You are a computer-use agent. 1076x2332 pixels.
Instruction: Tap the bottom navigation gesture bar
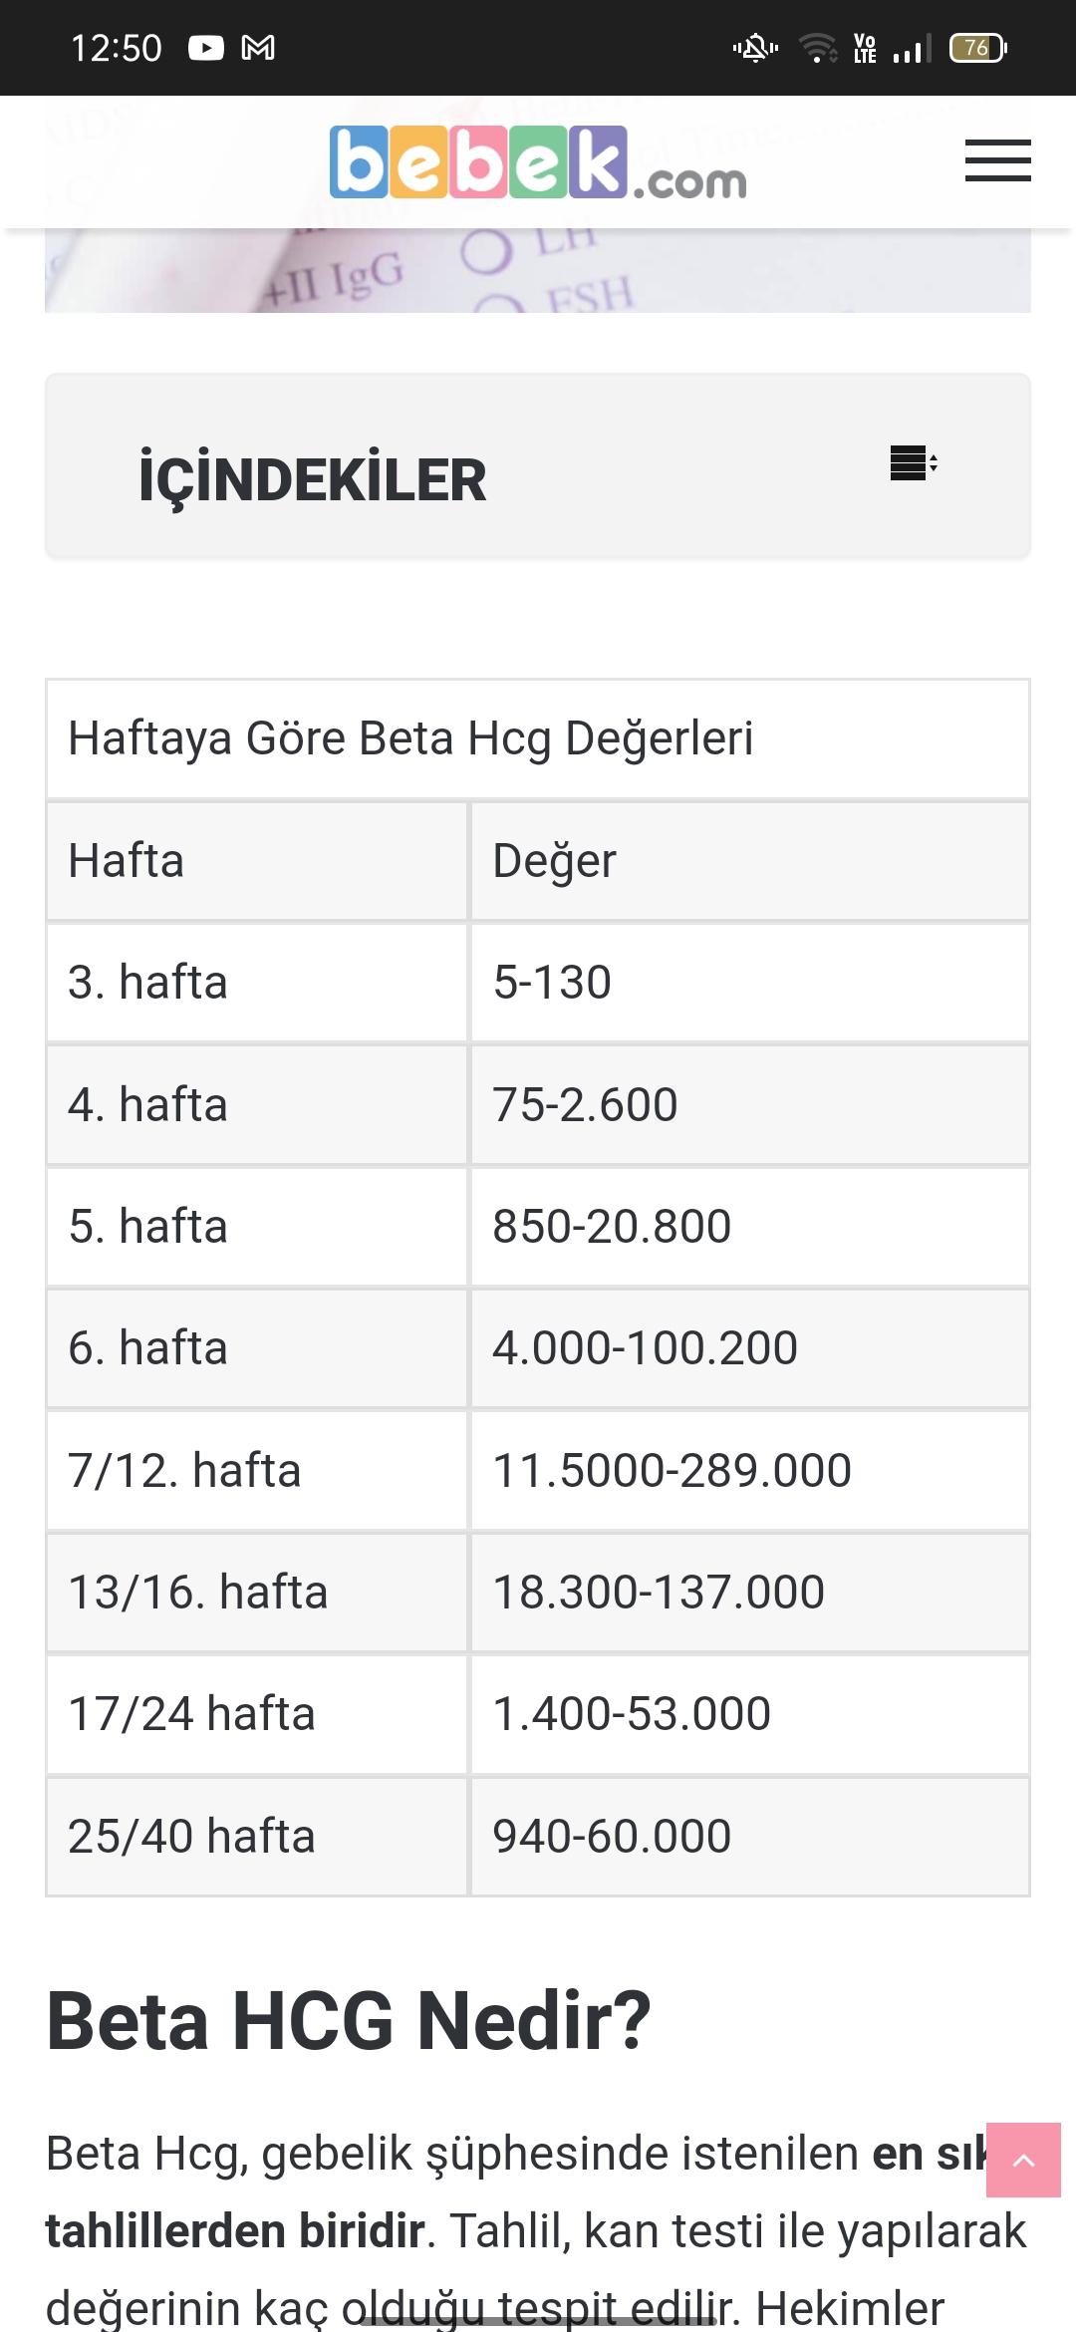(x=538, y=2320)
